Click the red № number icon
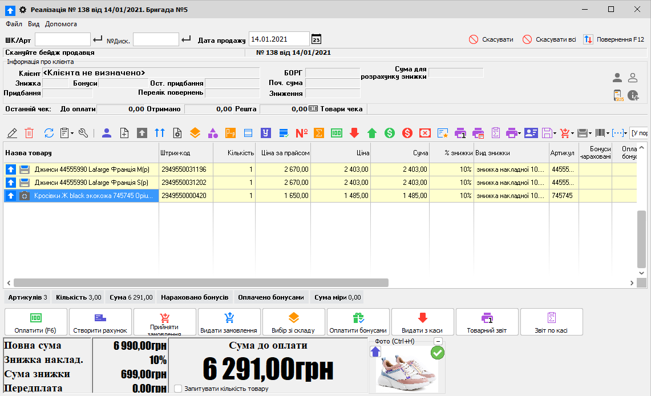The height and width of the screenshot is (396, 651). [302, 133]
